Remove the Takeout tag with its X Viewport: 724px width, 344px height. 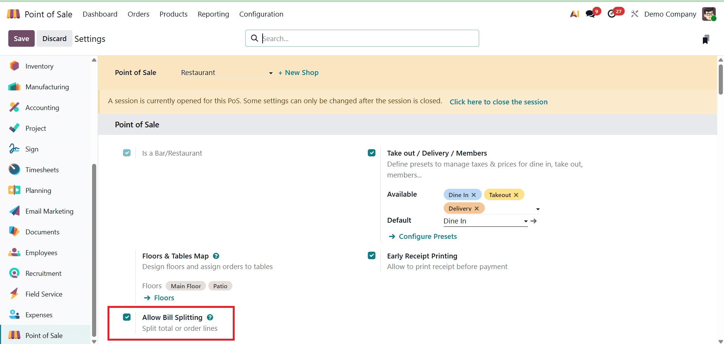(517, 194)
